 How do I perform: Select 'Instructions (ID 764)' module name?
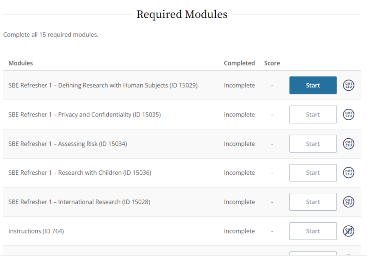coord(36,231)
